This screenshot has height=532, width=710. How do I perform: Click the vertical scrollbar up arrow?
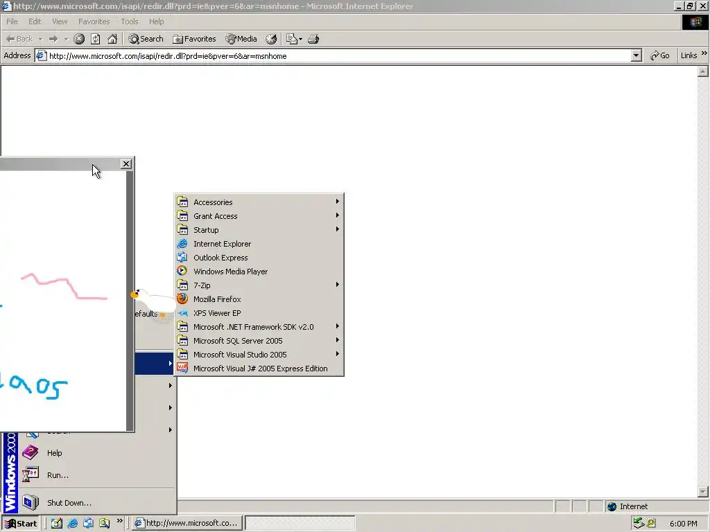point(703,71)
